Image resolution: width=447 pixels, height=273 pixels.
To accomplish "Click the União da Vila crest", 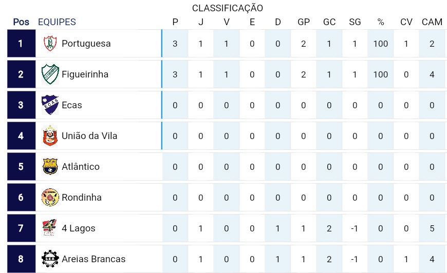I will (x=50, y=136).
